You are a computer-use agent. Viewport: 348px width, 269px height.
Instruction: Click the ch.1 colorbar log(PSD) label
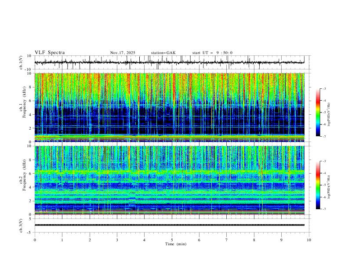(x=329, y=115)
